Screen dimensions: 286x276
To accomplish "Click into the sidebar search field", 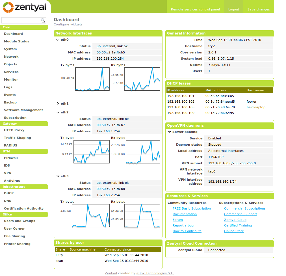I will (21, 20).
